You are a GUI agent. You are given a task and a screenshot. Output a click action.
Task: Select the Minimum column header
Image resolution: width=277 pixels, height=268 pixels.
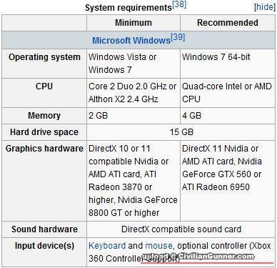coord(134,23)
